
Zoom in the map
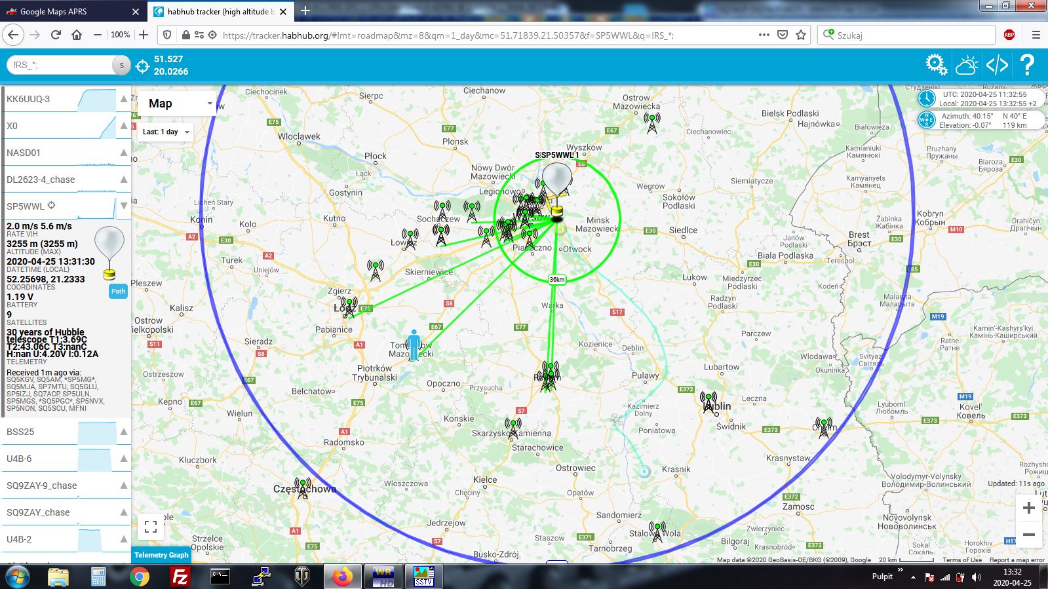(x=1028, y=508)
